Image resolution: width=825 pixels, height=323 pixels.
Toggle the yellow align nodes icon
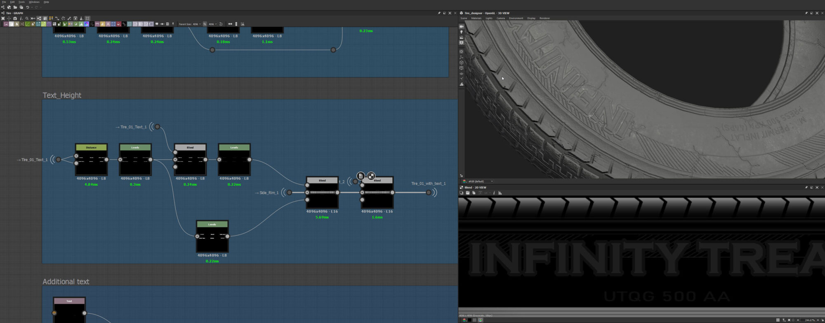point(51,19)
